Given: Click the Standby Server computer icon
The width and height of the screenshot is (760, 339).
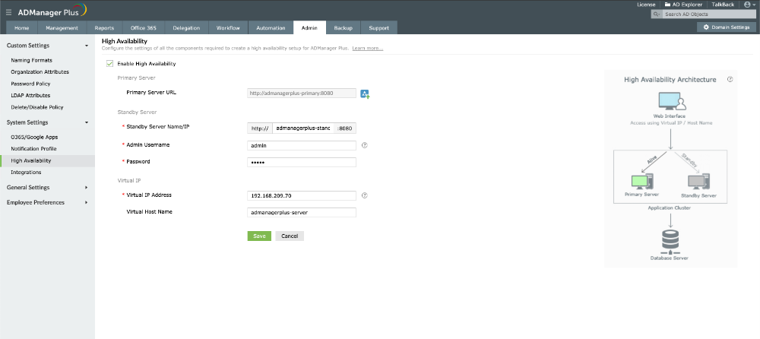Looking at the screenshot, I should [698, 182].
